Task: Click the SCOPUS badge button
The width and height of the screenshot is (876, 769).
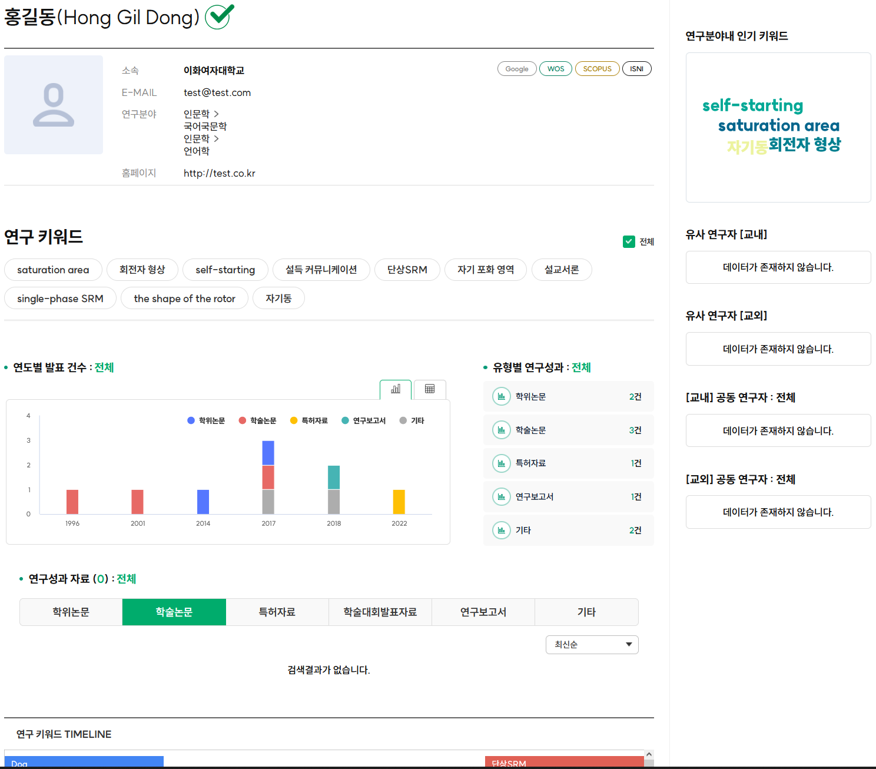Action: [x=597, y=69]
